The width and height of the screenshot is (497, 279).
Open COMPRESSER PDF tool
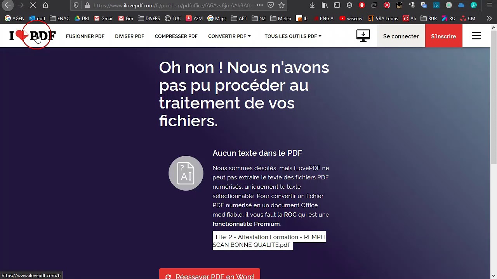[176, 36]
